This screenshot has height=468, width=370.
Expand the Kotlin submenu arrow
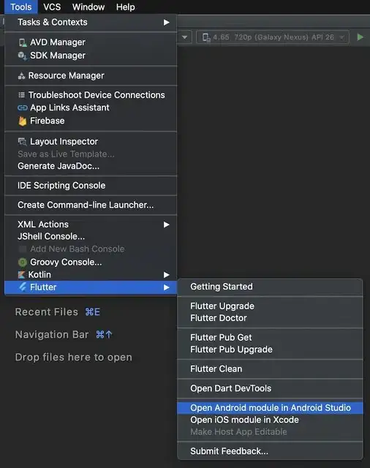[167, 275]
